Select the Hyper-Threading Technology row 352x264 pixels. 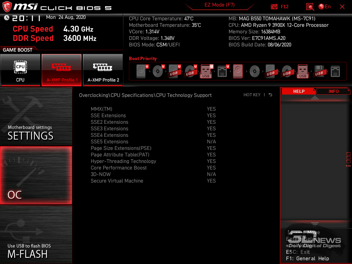coord(153,161)
